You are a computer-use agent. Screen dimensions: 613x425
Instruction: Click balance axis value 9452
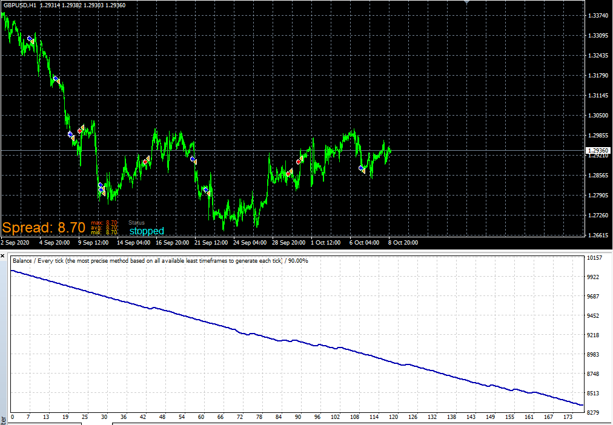click(594, 315)
